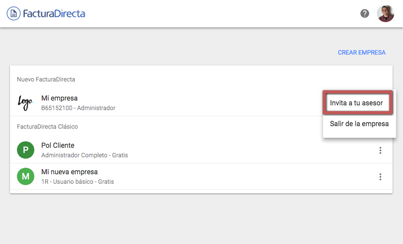403x244 pixels.
Task: Click the FacturaDirecta Clásico section header
Action: pyautogui.click(x=47, y=127)
